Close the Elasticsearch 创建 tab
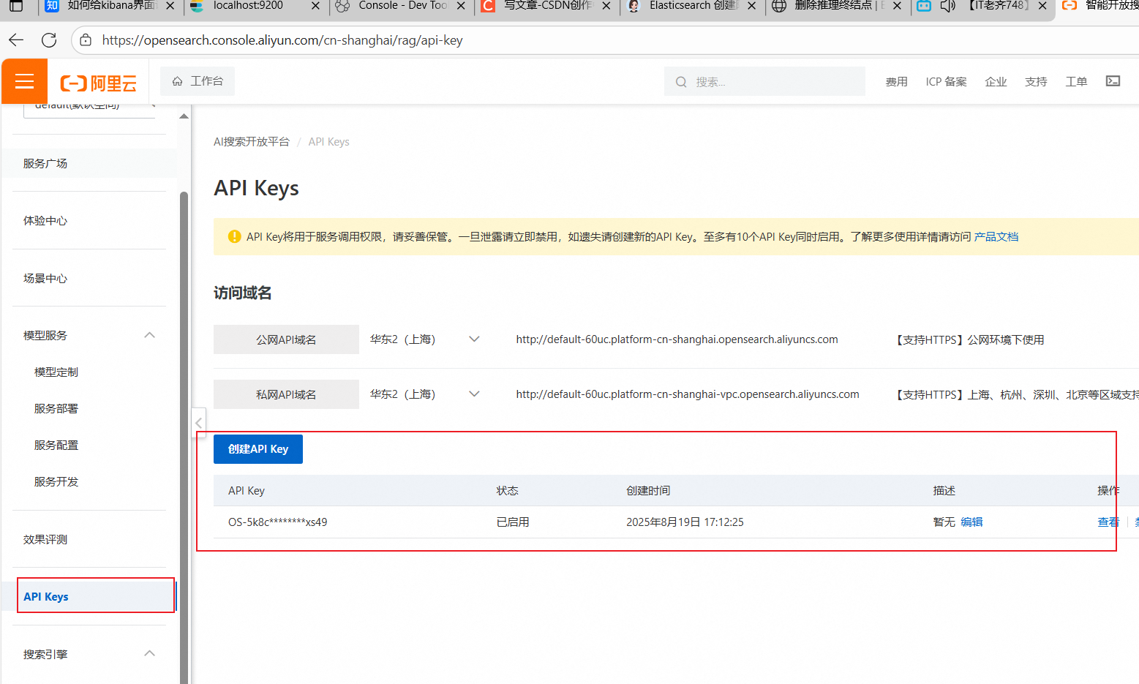The height and width of the screenshot is (684, 1139). point(751,6)
